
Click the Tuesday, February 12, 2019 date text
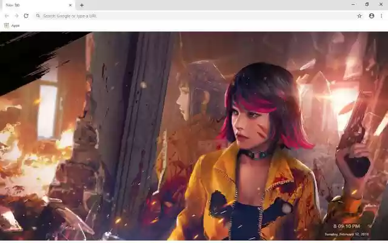347,234
